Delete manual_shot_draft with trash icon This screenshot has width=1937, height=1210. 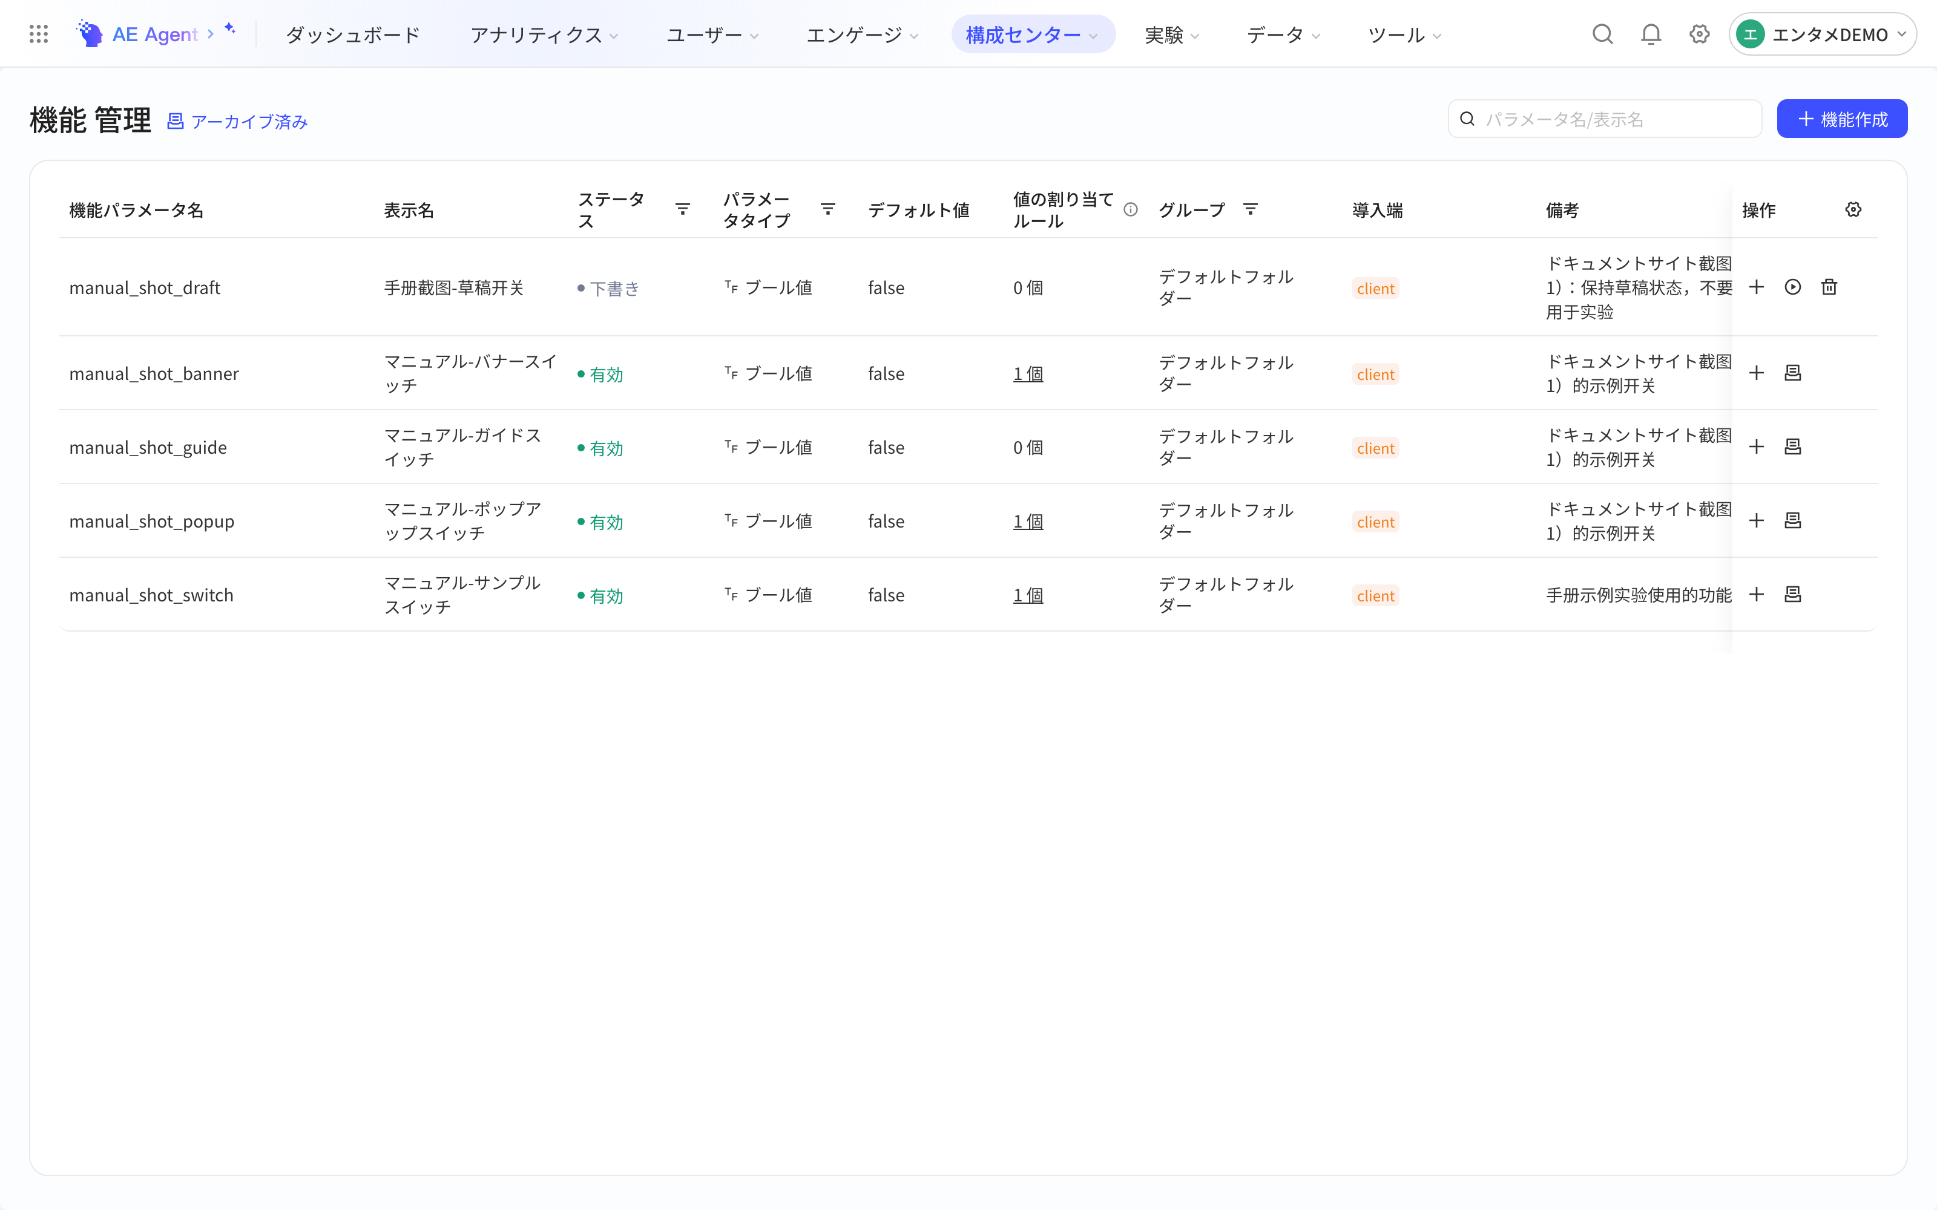1829,287
